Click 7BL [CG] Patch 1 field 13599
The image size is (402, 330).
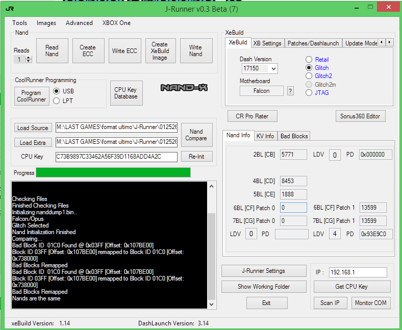point(373,221)
